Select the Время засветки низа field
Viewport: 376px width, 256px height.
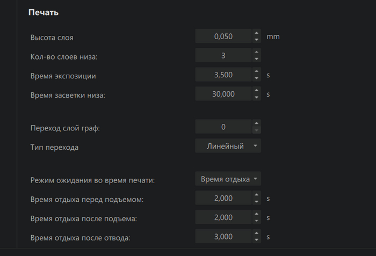coord(223,94)
